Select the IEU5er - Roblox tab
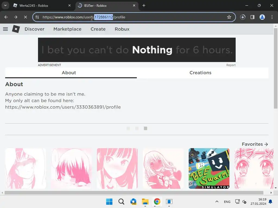 (x=107, y=5)
